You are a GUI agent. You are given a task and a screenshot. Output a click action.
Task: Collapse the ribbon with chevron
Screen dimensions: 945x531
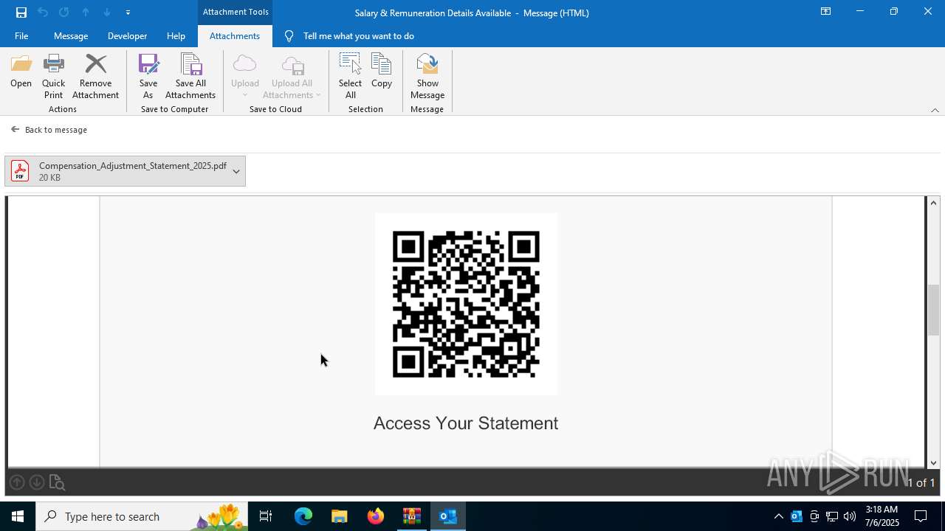pos(935,110)
